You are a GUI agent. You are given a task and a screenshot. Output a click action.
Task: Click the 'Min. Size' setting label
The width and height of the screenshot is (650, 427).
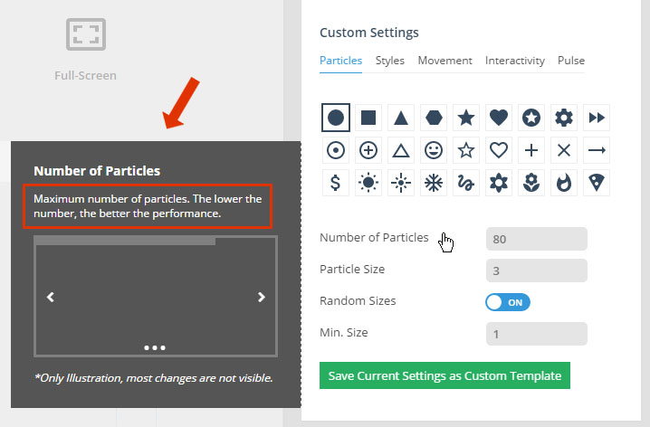point(344,333)
